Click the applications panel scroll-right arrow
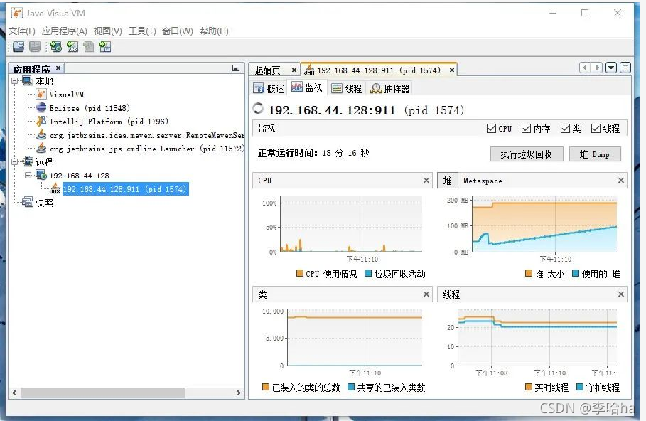The width and height of the screenshot is (646, 421). pos(239,393)
